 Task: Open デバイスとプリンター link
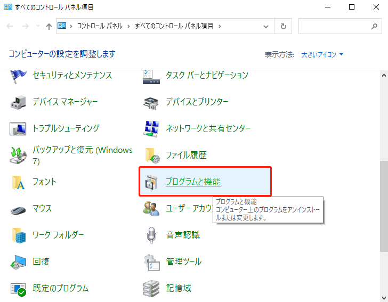pos(197,102)
